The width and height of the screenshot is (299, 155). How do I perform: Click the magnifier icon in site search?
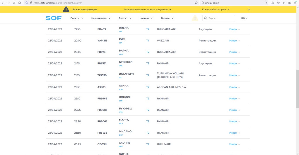[x=205, y=18]
